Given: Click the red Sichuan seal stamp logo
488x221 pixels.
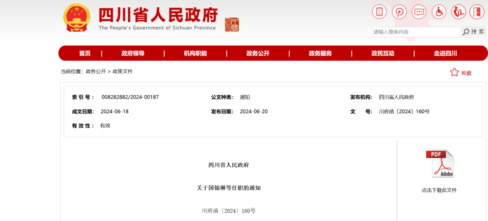Looking at the screenshot, I should click(x=232, y=25).
